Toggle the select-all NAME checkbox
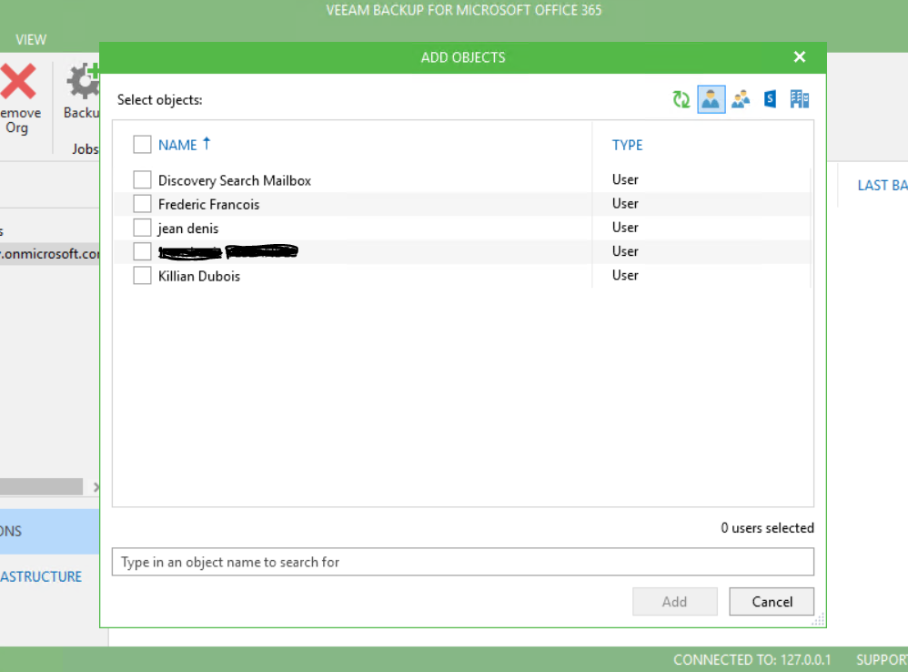The width and height of the screenshot is (908, 672). coord(143,144)
